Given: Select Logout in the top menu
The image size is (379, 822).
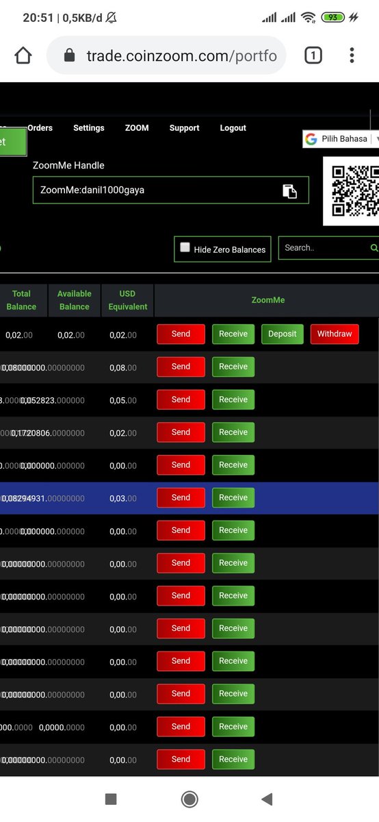Looking at the screenshot, I should click(x=233, y=128).
